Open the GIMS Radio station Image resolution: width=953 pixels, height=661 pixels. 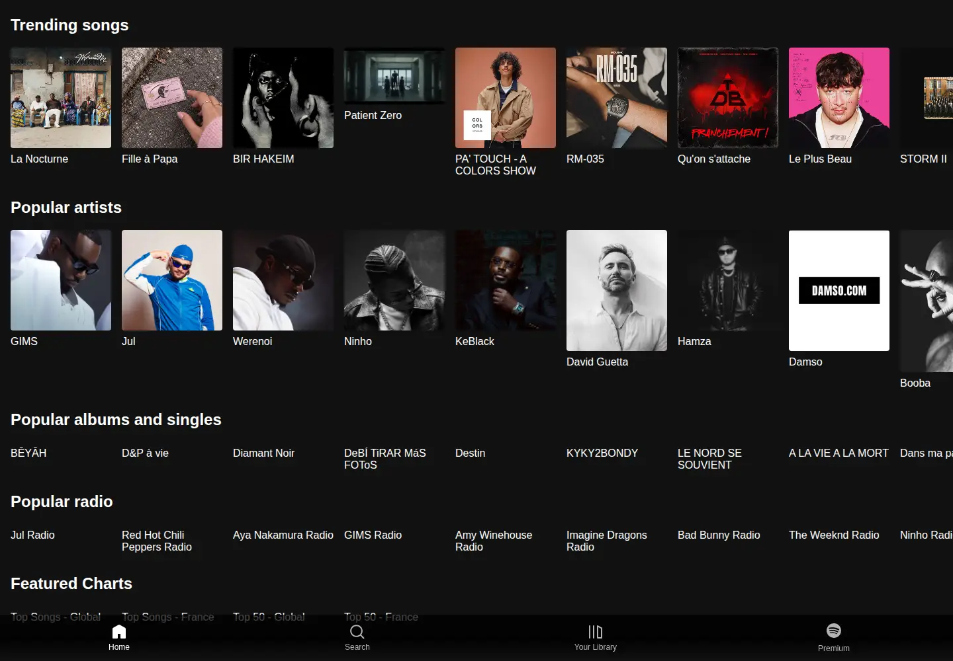pos(373,535)
